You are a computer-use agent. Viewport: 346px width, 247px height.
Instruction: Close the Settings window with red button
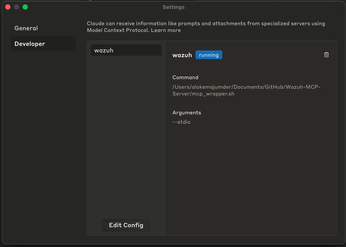click(x=8, y=7)
